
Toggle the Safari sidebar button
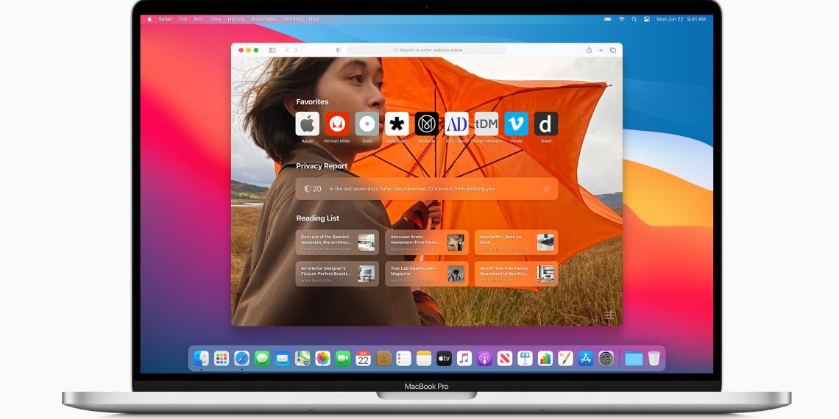coord(272,50)
